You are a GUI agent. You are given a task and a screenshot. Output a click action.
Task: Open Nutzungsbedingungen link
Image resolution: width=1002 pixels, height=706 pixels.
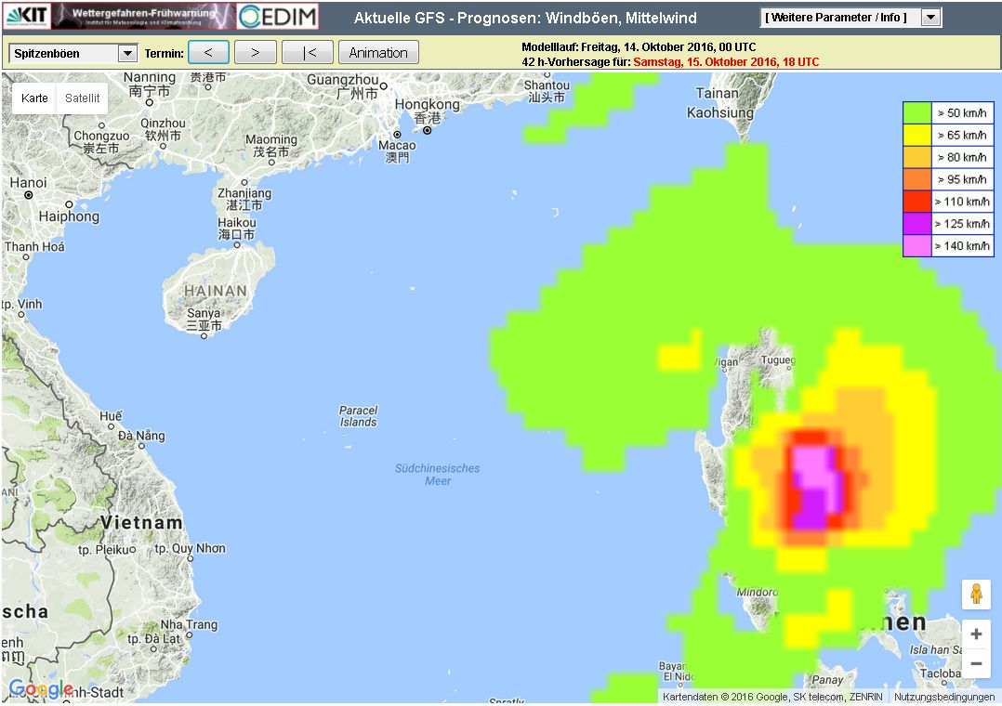(944, 697)
